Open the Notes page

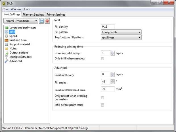(x=13, y=48)
